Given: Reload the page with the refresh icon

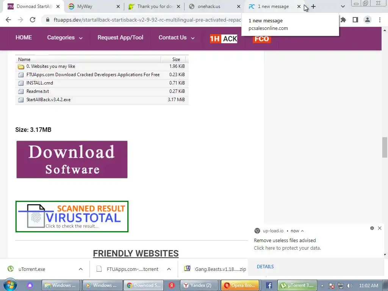Looking at the screenshot, I should 33,20.
